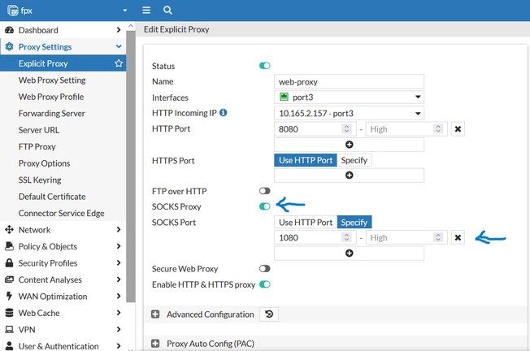
Task: Collapse the Proxy Settings chevron
Action: click(119, 46)
